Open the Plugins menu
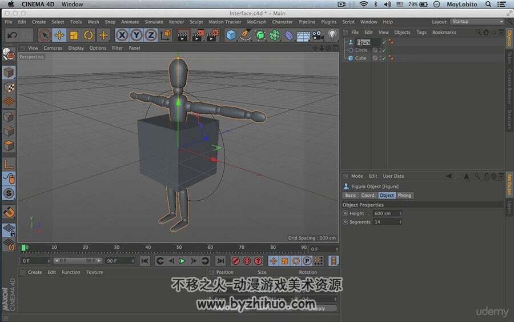Screen dimensions: 514x322 pyautogui.click(x=328, y=22)
